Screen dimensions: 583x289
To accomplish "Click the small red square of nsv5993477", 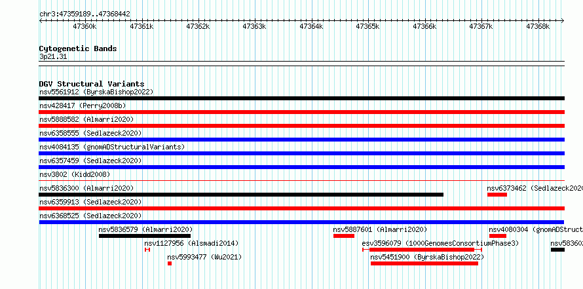I will click(170, 263).
